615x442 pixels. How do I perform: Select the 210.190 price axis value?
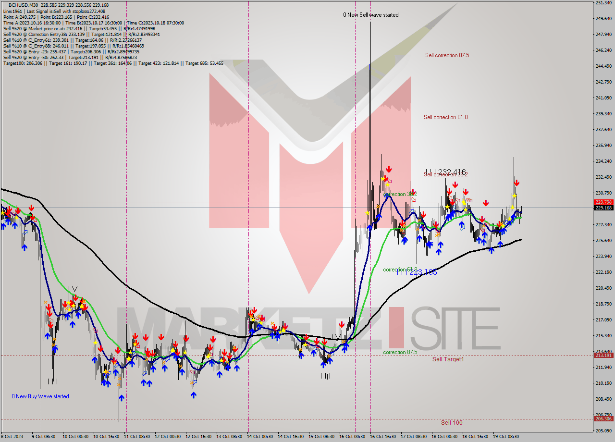pyautogui.click(x=603, y=383)
